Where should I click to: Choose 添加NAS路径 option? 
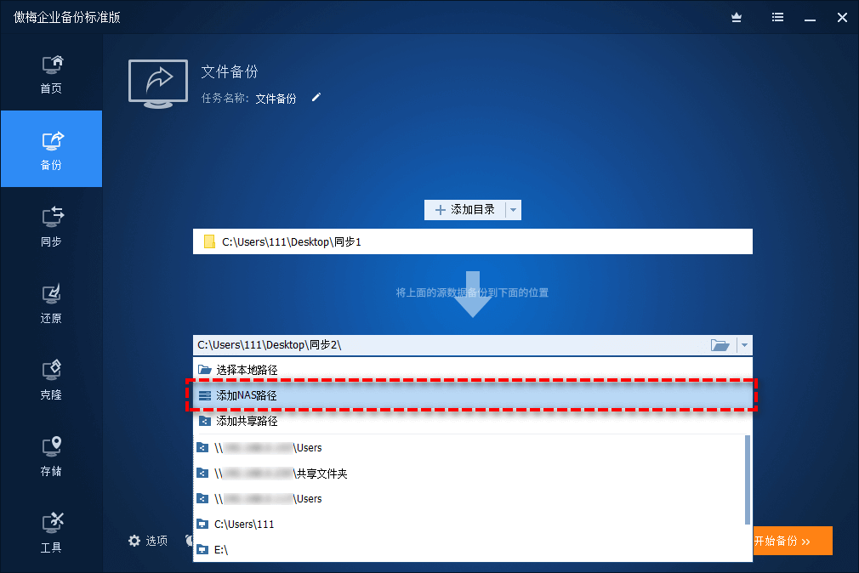point(473,395)
